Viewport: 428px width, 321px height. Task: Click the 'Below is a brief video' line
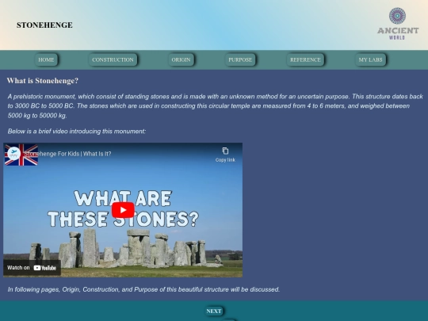(x=77, y=132)
